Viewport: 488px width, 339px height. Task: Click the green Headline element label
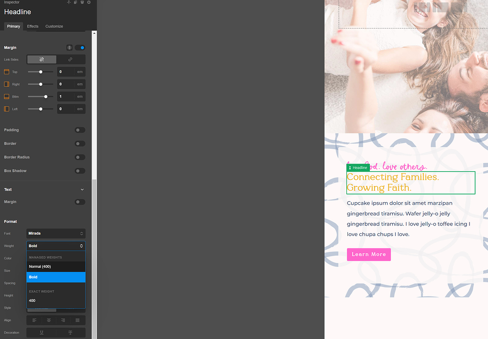[358, 167]
